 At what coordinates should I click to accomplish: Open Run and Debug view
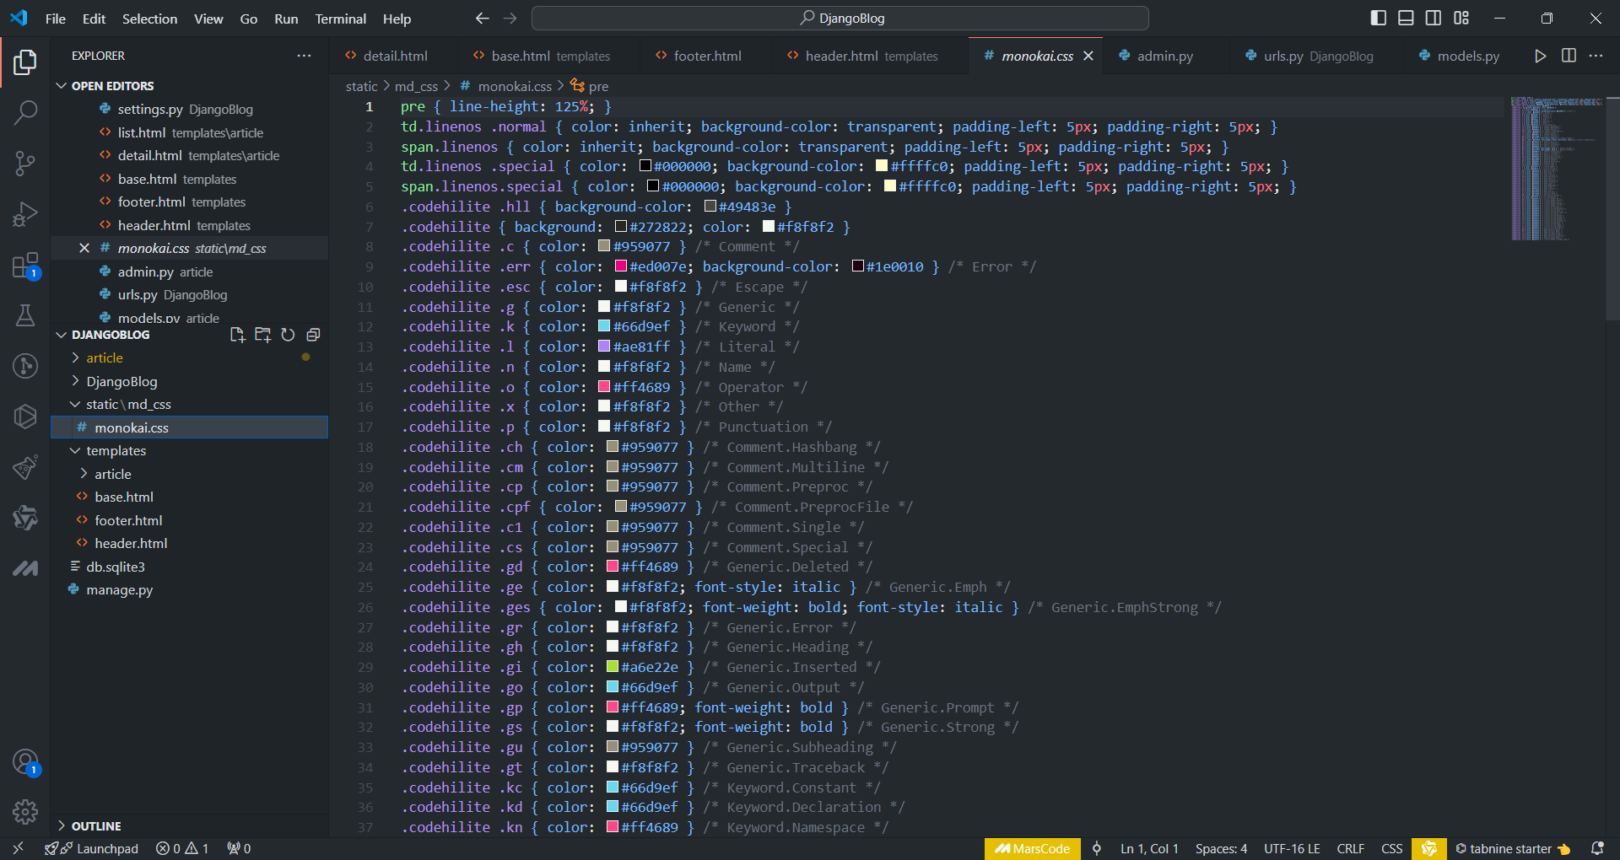25,214
